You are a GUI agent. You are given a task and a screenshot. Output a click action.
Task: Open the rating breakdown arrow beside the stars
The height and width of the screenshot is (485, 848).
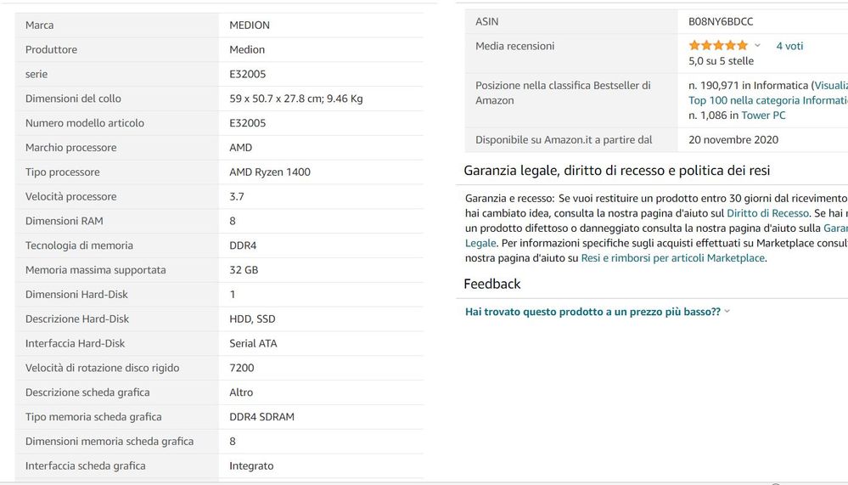coord(757,46)
